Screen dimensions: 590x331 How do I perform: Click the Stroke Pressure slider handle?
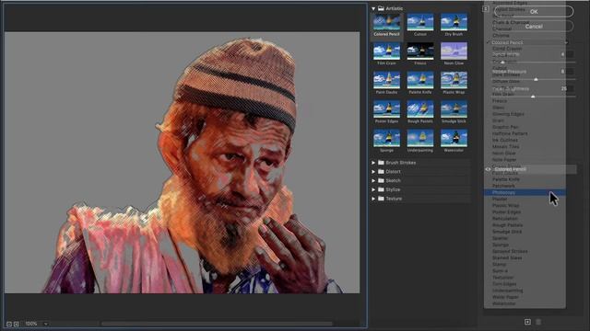coord(536,80)
